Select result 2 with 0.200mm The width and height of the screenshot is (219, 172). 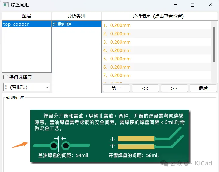pyautogui.click(x=117, y=34)
